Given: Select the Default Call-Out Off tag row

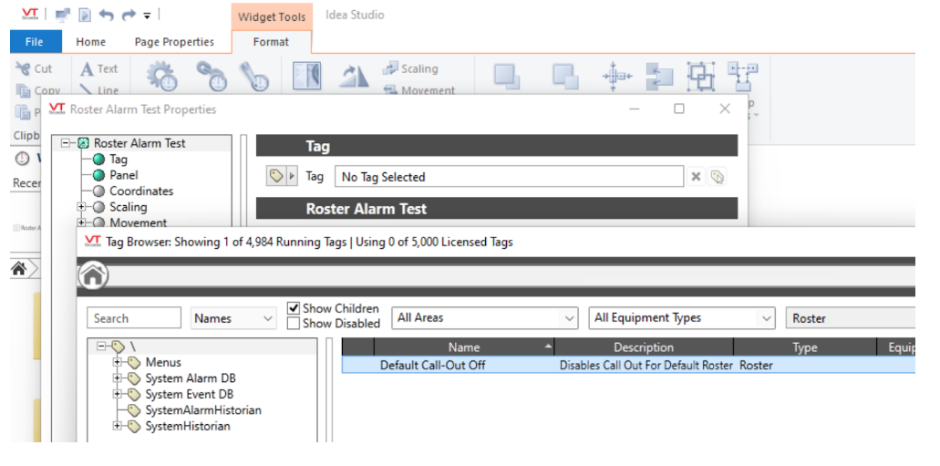Looking at the screenshot, I should tap(432, 365).
